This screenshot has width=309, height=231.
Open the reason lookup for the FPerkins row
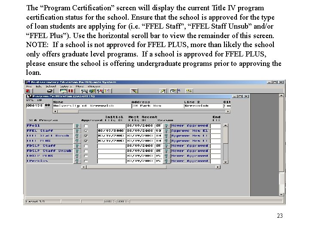pyautogui.click(x=167, y=161)
